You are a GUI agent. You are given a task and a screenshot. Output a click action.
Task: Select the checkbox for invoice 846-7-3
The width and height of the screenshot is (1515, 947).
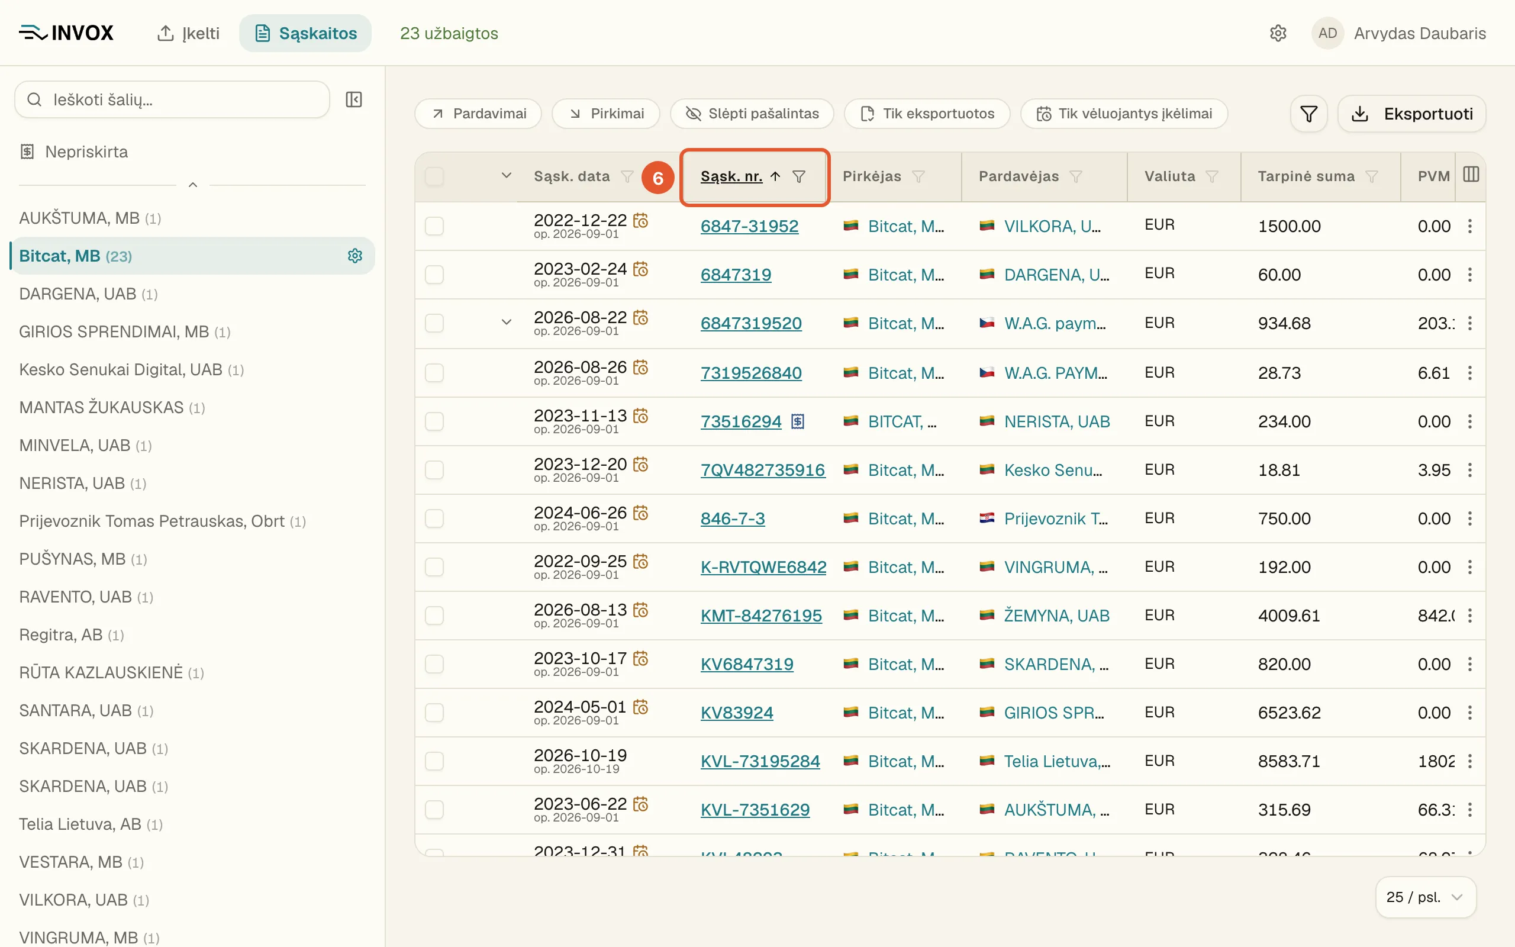[434, 518]
